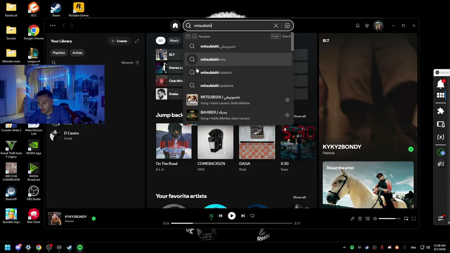
Task: Skip to the previous track
Action: click(x=220, y=216)
